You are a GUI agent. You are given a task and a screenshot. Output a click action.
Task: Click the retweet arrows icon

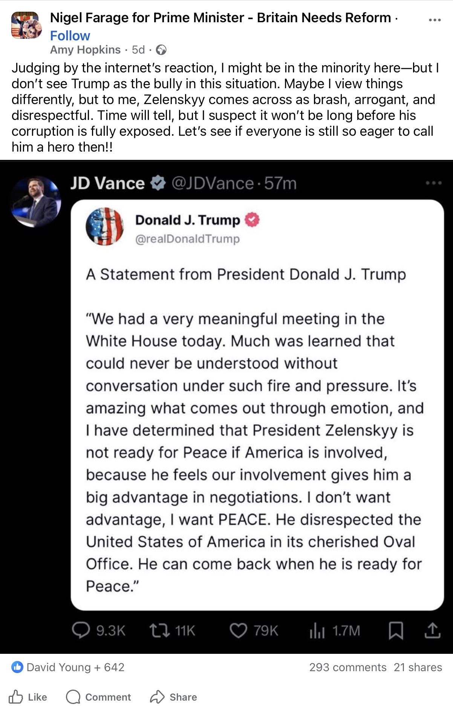(x=160, y=630)
